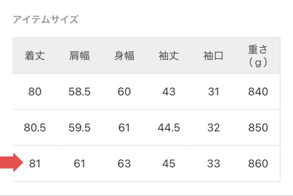Click the 860 weight value
The image size is (293, 196).
coord(258,164)
